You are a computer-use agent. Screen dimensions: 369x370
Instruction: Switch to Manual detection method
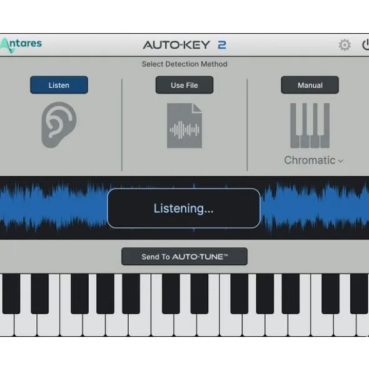310,85
